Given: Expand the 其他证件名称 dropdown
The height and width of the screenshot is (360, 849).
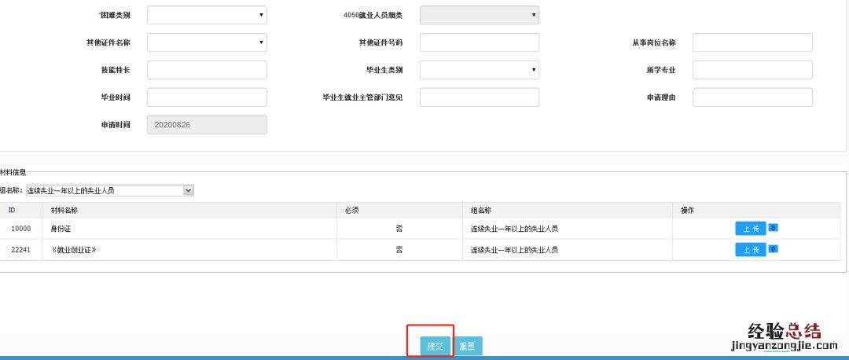Looking at the screenshot, I should 207,42.
